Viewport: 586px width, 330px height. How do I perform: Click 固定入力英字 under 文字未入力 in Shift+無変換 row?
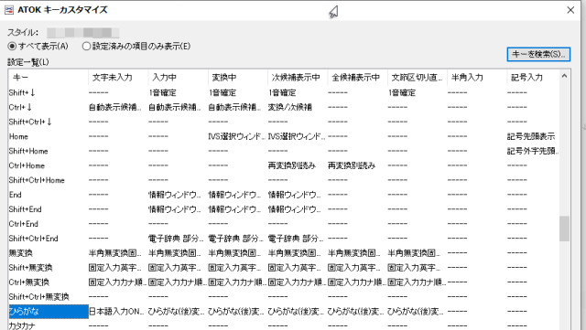[115, 267]
